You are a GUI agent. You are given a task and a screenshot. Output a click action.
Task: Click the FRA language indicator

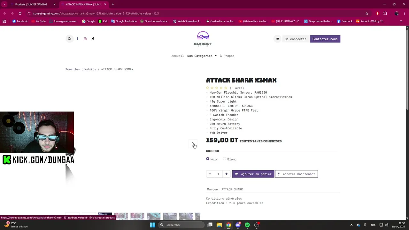point(373,225)
